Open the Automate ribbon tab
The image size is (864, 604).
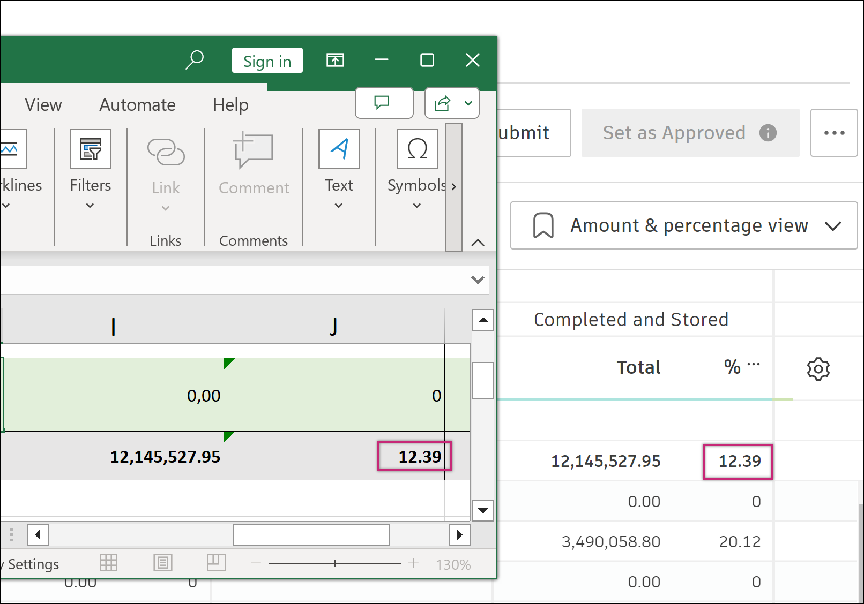pos(138,105)
